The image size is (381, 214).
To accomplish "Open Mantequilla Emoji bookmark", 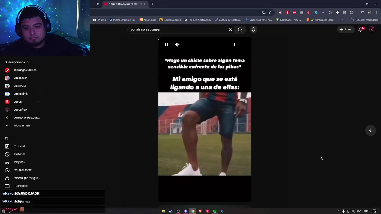I will 320,20.
